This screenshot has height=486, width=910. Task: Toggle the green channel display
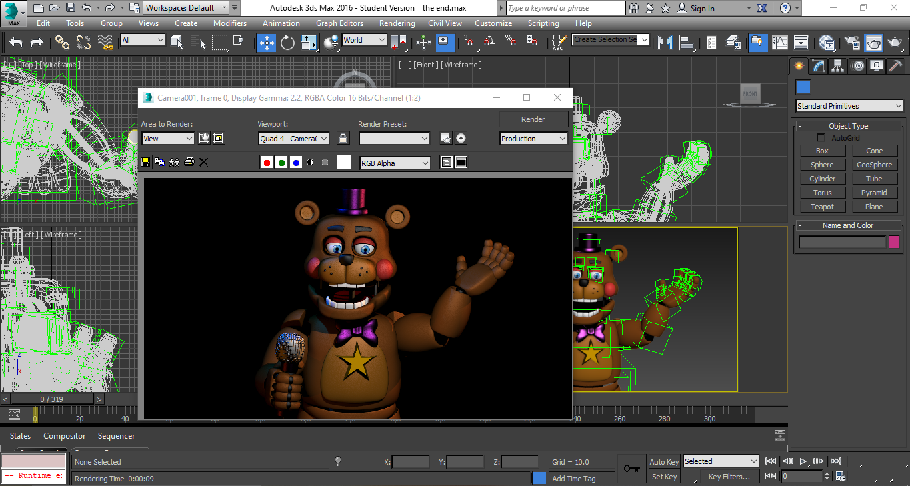click(x=281, y=162)
